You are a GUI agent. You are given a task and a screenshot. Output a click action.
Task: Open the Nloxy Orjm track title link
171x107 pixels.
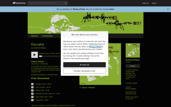click(40, 90)
